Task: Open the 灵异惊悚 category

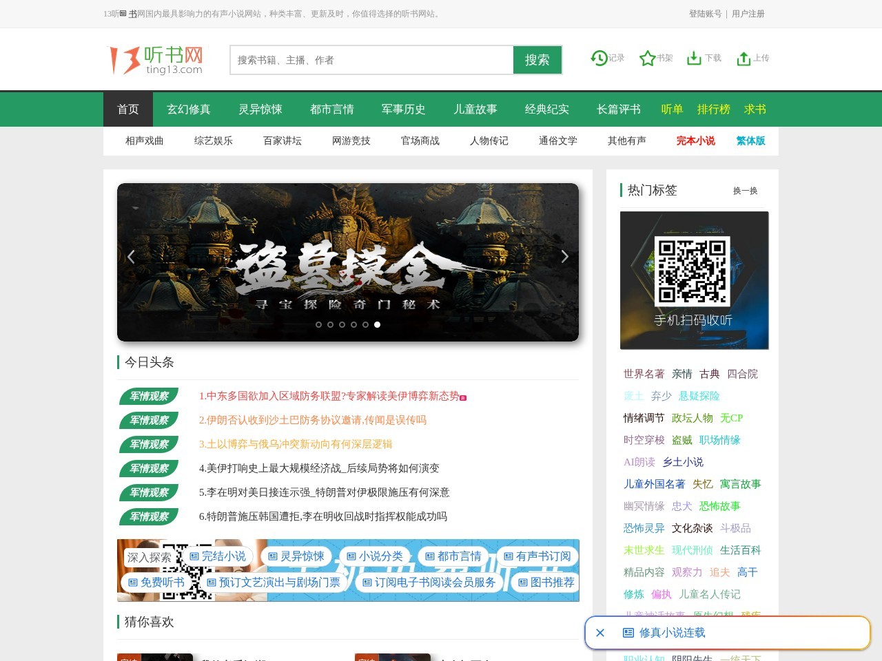Action: pyautogui.click(x=260, y=109)
